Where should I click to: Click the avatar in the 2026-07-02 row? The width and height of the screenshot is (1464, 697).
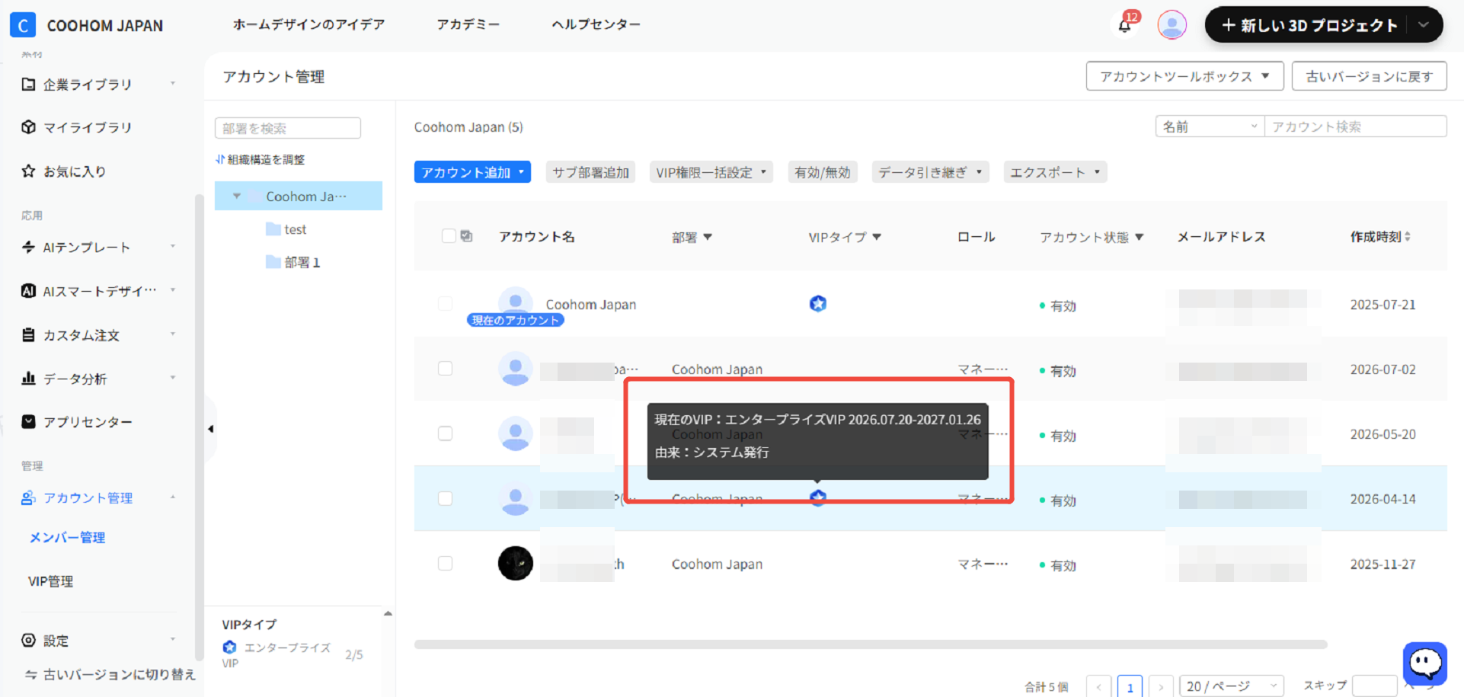516,369
